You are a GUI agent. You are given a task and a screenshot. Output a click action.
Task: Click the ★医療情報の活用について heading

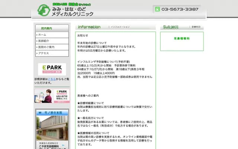click(x=93, y=133)
